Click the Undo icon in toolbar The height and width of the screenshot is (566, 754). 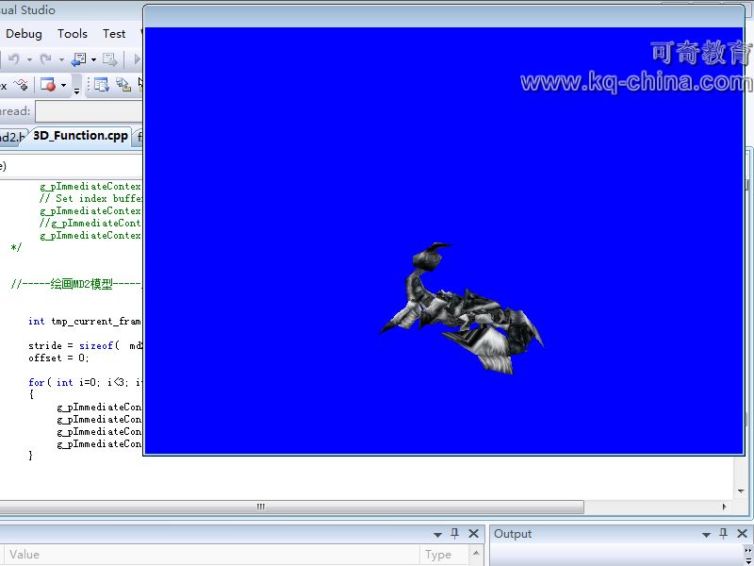(x=13, y=59)
